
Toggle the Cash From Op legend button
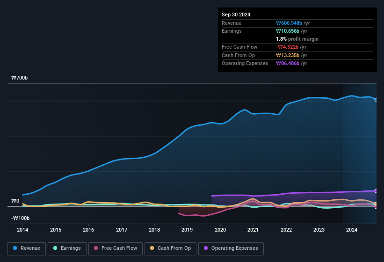170,248
